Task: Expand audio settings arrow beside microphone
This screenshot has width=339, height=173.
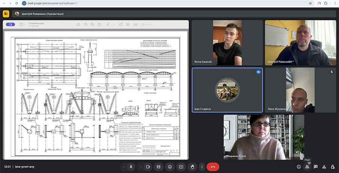Action: [124, 167]
